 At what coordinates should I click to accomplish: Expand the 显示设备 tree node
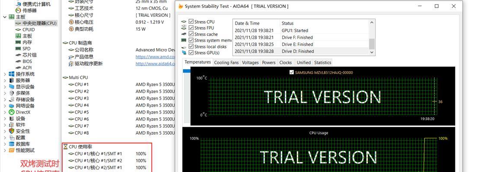tap(5, 87)
